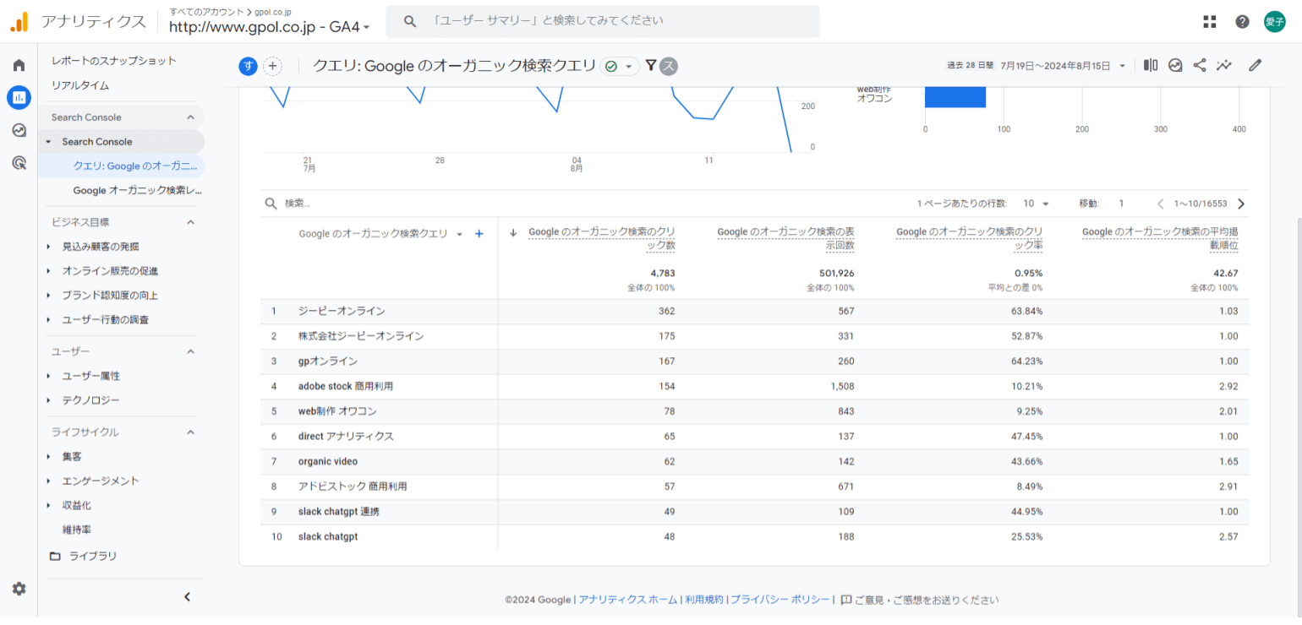Open the Google Analytics logo home
This screenshot has height=625, width=1302.
(x=19, y=22)
